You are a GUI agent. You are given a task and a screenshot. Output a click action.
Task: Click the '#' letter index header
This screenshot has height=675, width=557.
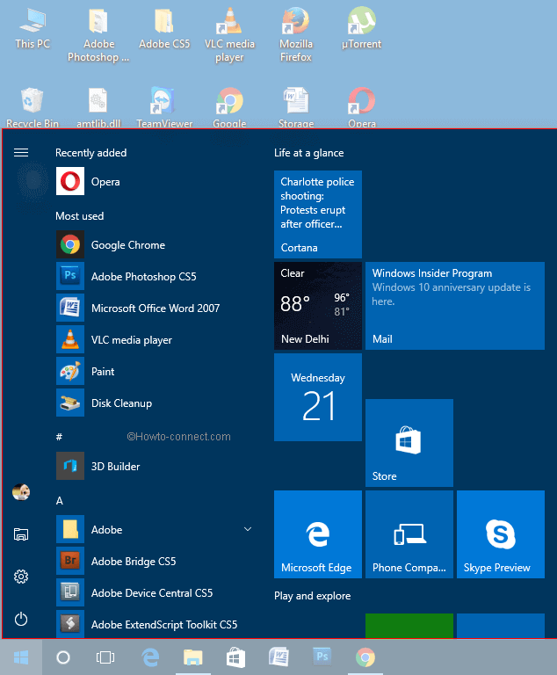(59, 437)
